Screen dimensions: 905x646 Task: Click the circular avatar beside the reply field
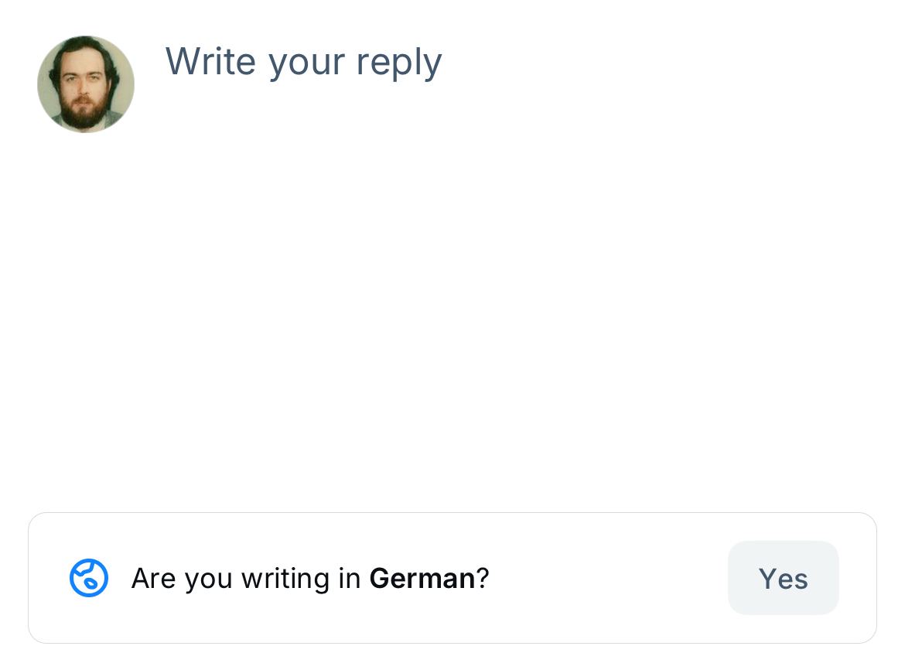tap(86, 84)
